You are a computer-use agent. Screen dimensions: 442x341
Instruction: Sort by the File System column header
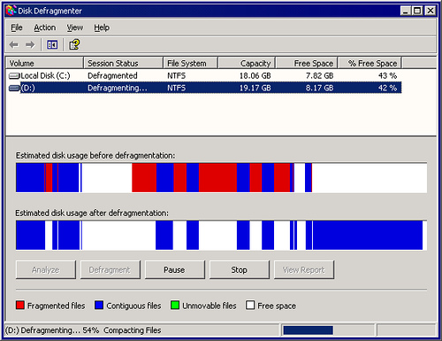[191, 63]
